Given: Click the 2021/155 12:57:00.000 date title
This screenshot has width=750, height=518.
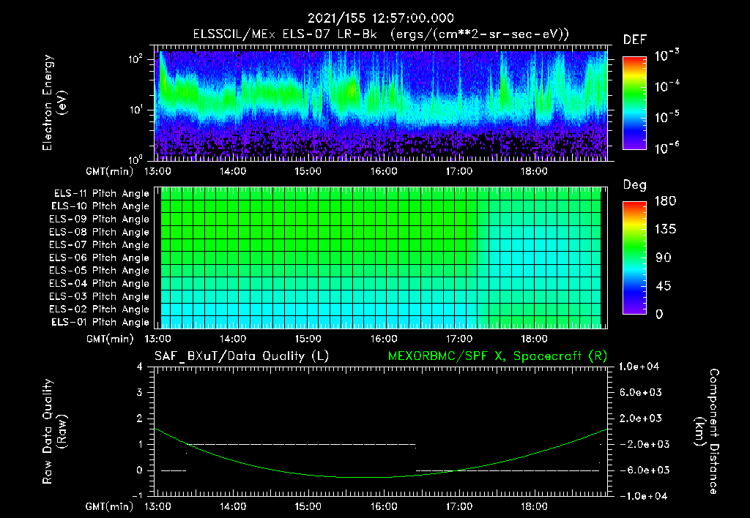Looking at the screenshot, I should [380, 18].
